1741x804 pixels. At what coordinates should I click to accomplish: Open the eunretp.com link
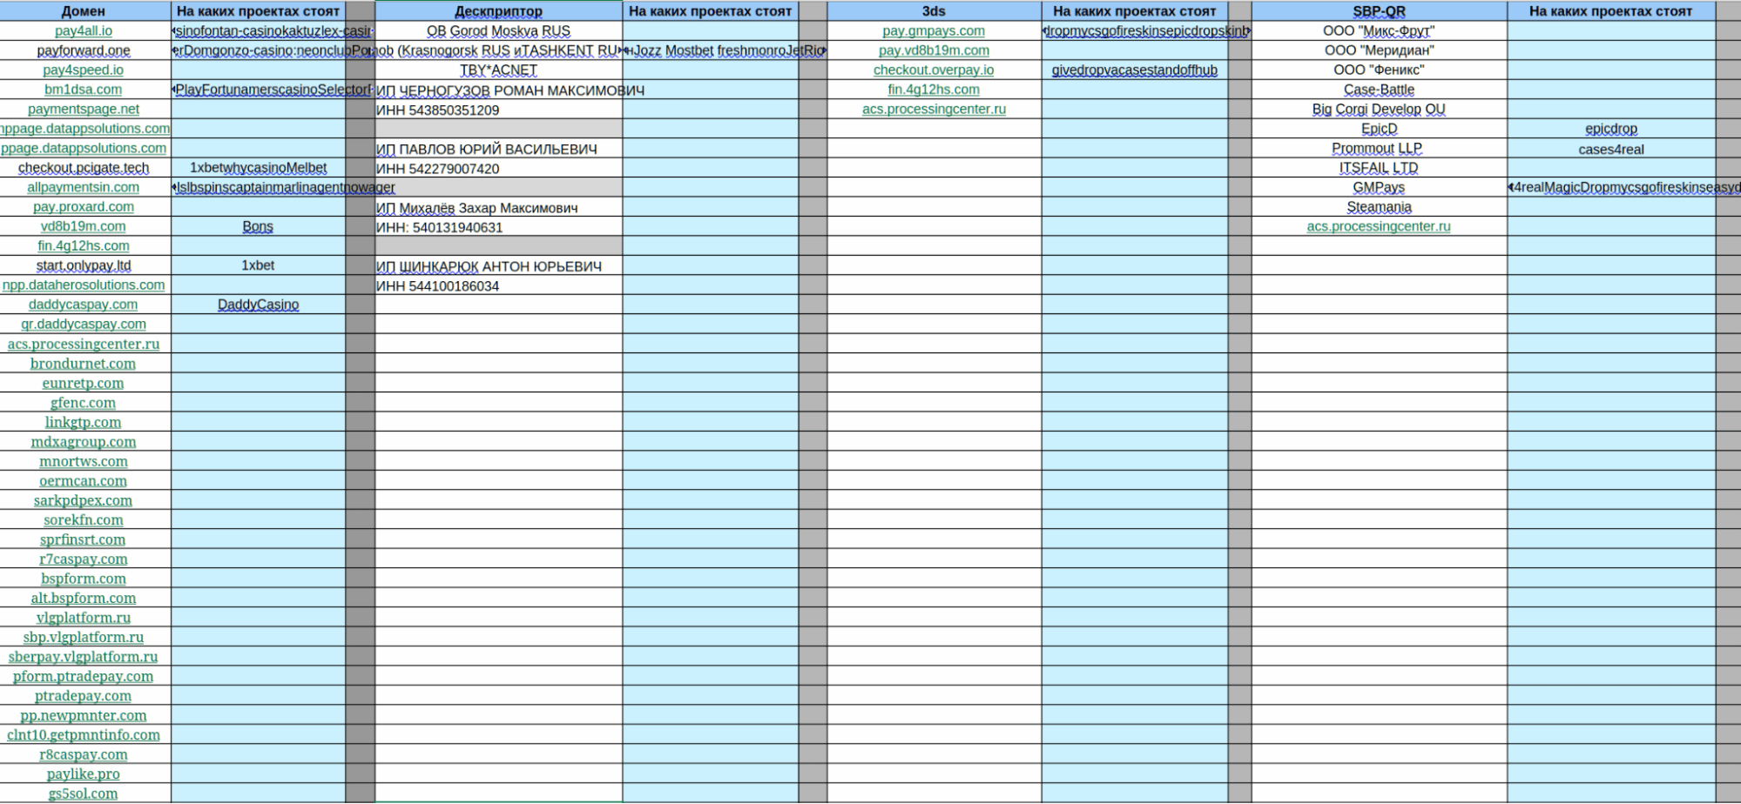tap(84, 384)
